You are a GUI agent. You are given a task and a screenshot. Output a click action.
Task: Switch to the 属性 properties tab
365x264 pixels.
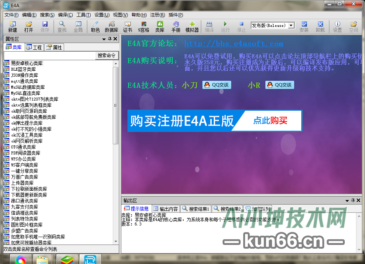[54, 47]
